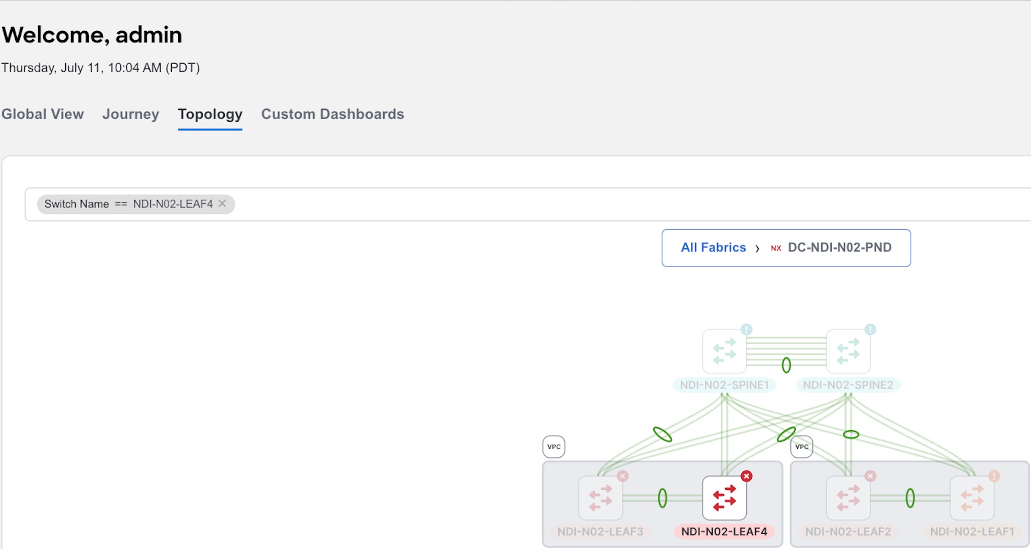Go to All Fabrics breadcrumb link
The height and width of the screenshot is (549, 1031).
coord(713,247)
